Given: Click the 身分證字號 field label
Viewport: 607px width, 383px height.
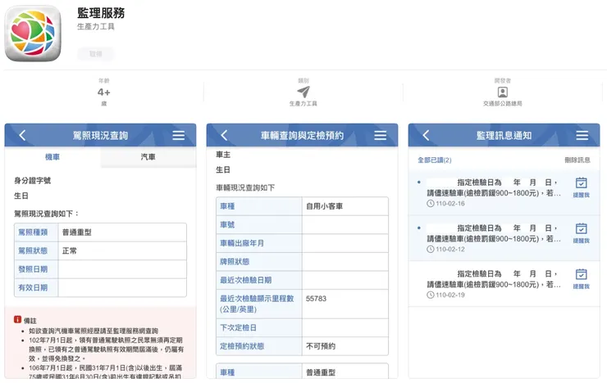Looking at the screenshot, I should click(33, 180).
